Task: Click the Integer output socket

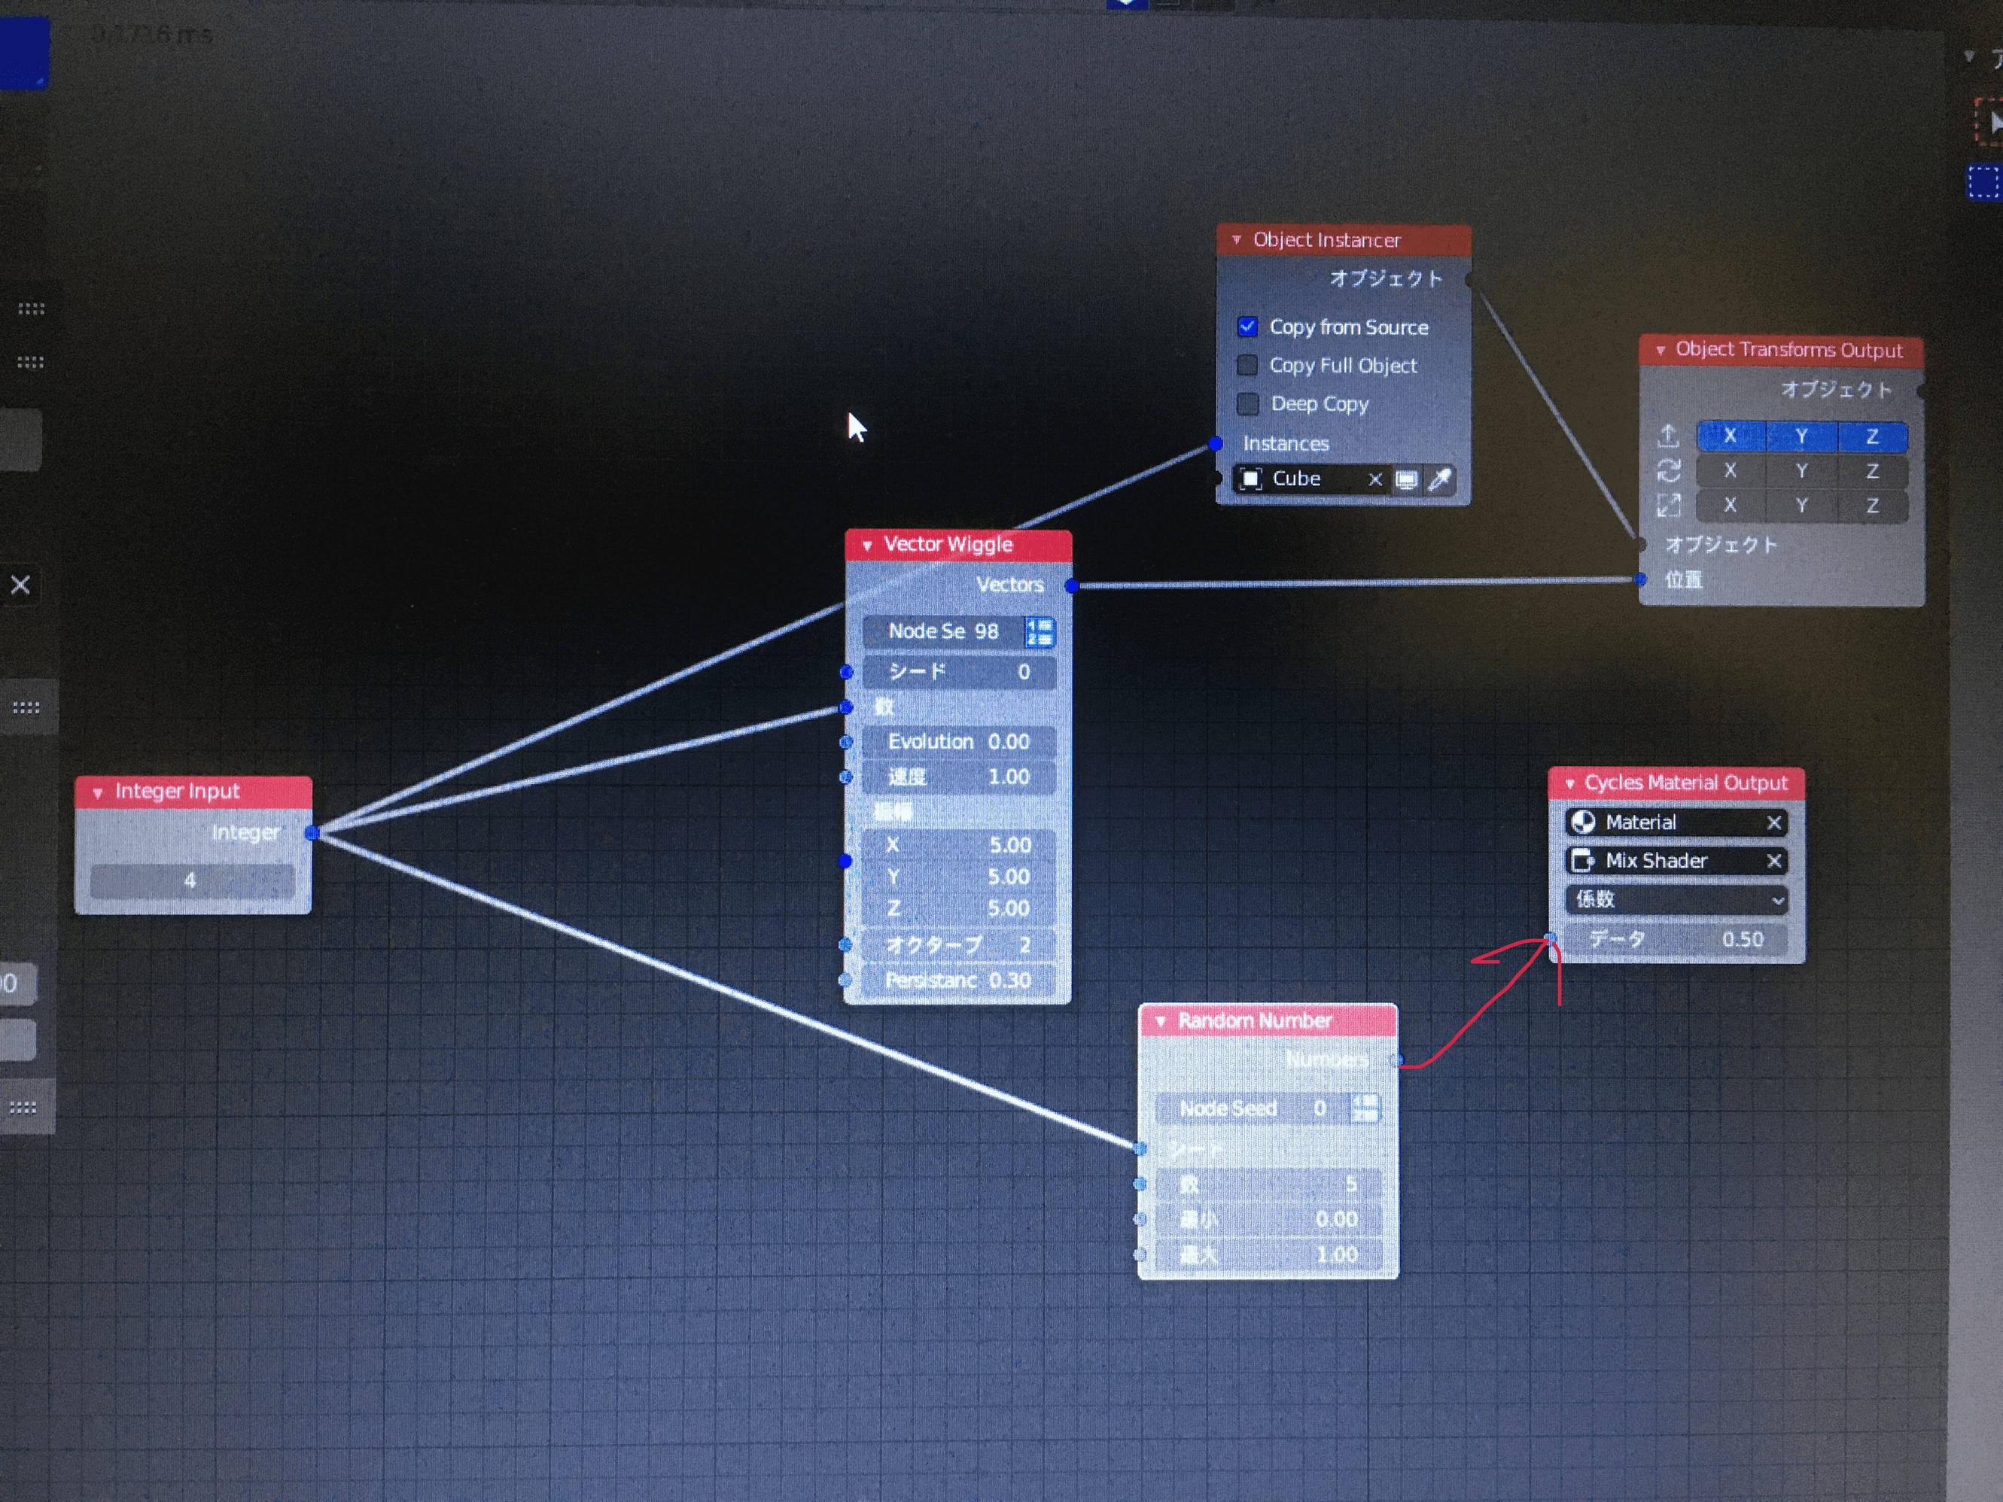Action: pos(312,833)
